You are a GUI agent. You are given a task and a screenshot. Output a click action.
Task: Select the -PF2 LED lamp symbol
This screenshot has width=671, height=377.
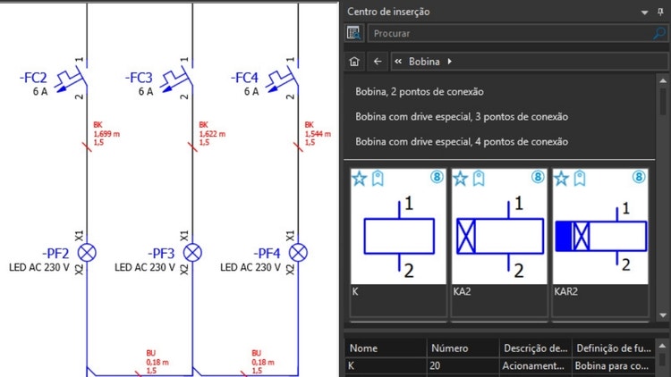(x=87, y=253)
